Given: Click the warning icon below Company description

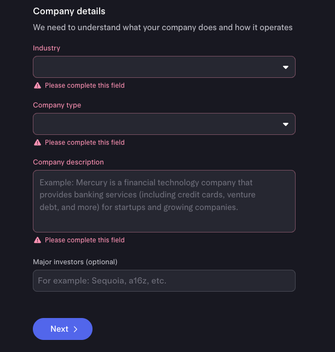Looking at the screenshot, I should [37, 240].
